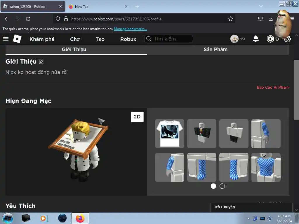The height and width of the screenshot is (224, 299).
Task: Open the Robux balance icon
Action: coord(270,39)
